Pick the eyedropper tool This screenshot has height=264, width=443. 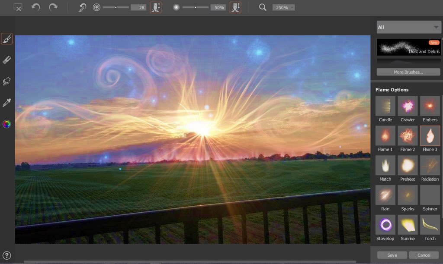6,103
